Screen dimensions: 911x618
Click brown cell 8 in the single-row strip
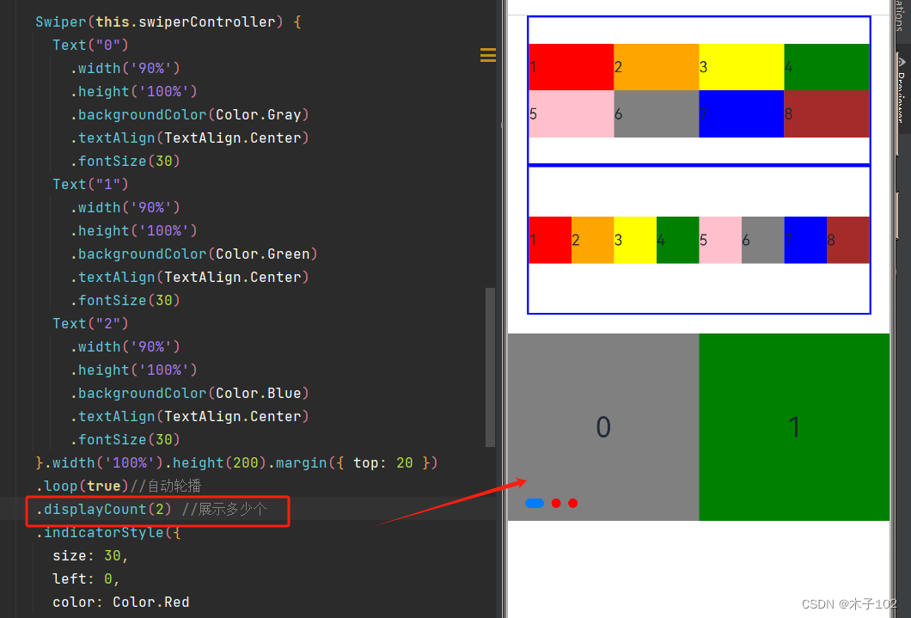point(848,240)
